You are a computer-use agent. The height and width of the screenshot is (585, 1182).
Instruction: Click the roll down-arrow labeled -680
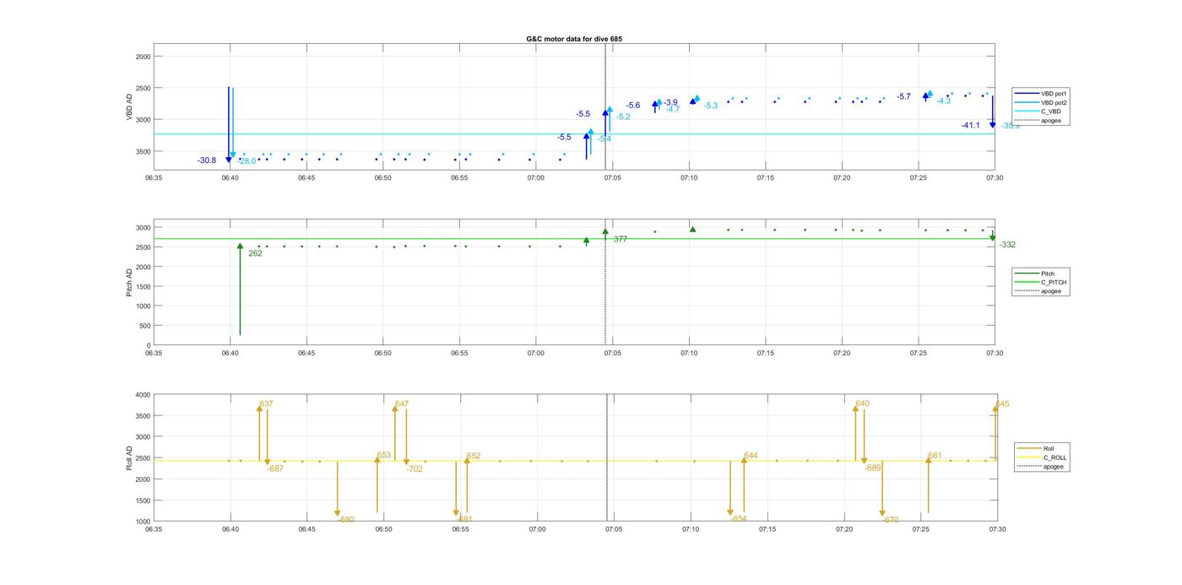pos(338,488)
